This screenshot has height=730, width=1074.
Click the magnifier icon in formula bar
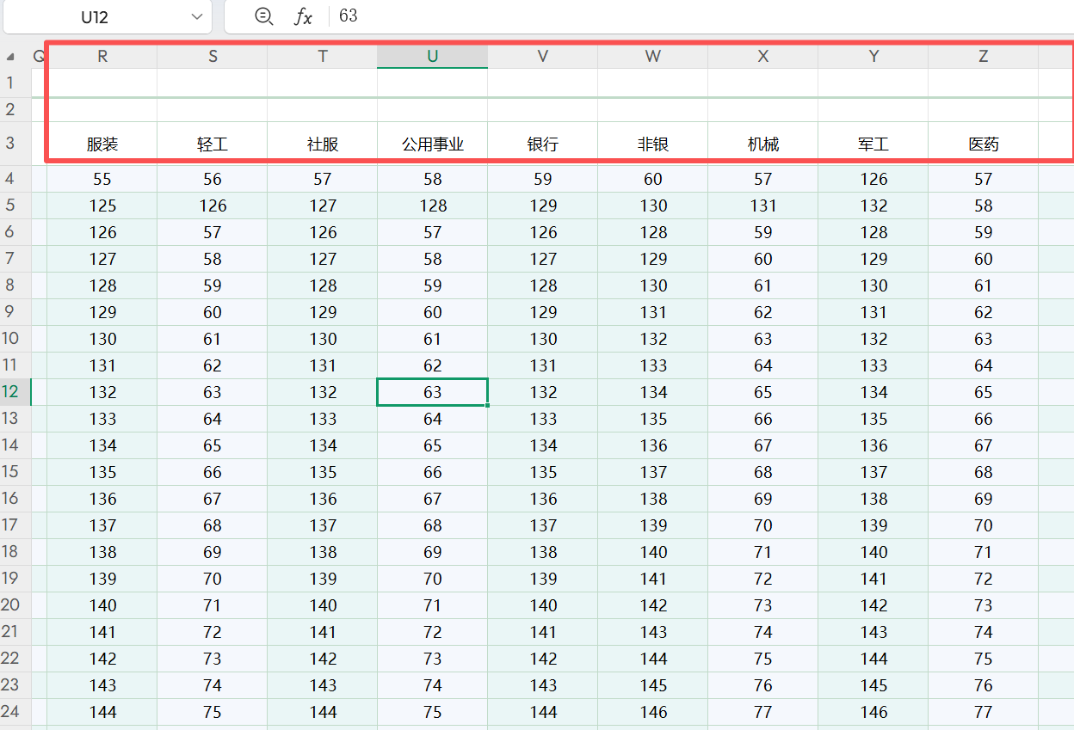click(x=264, y=17)
